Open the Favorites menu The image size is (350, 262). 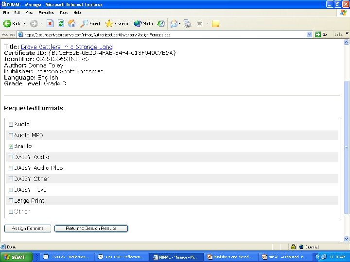point(46,13)
